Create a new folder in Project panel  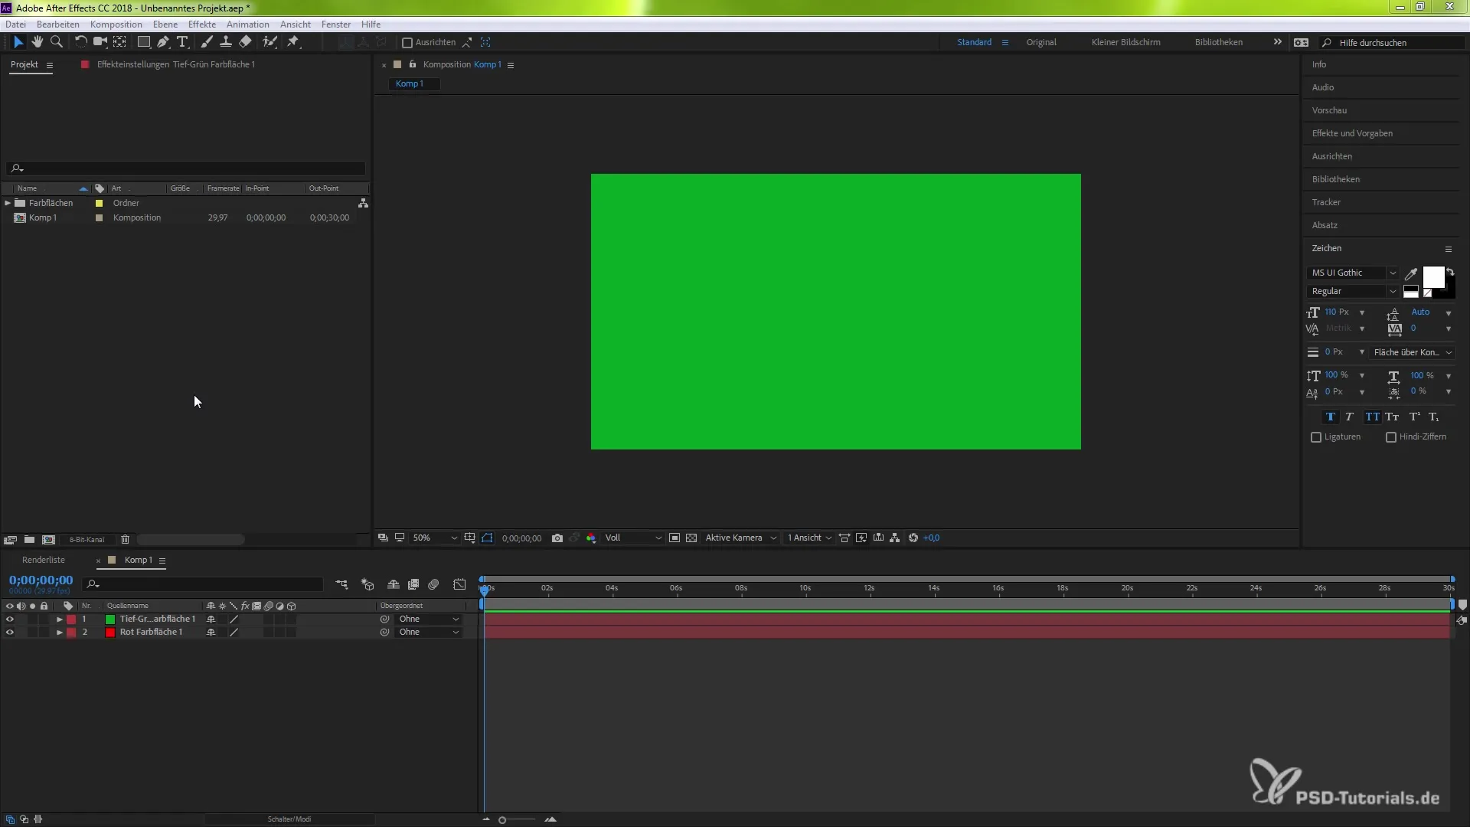(x=29, y=540)
